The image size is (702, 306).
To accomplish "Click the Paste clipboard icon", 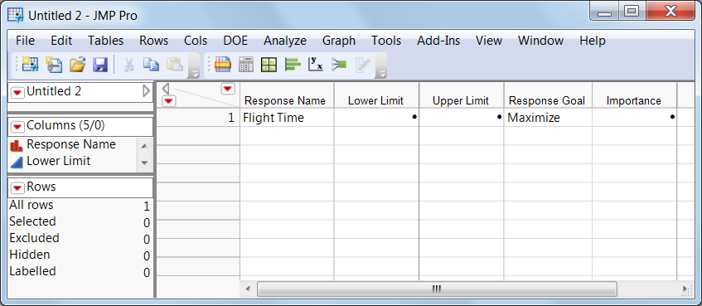I will pos(175,66).
